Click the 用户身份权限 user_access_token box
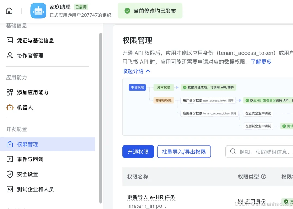The image size is (293, 209). (x=208, y=100)
